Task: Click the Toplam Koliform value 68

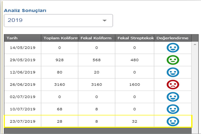Action: click(x=60, y=109)
